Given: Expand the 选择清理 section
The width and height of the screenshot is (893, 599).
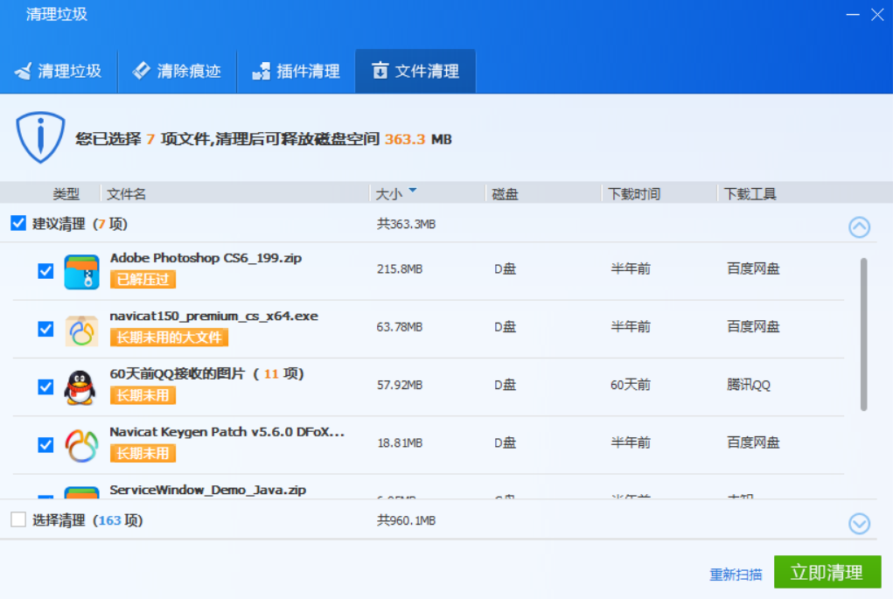Looking at the screenshot, I should click(860, 523).
